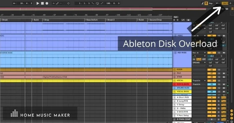Unfold the RISER group track
234x123 pixels.
coord(174,69)
